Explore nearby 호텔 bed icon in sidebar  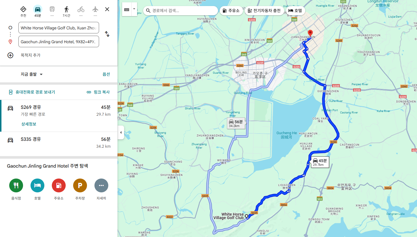click(37, 186)
